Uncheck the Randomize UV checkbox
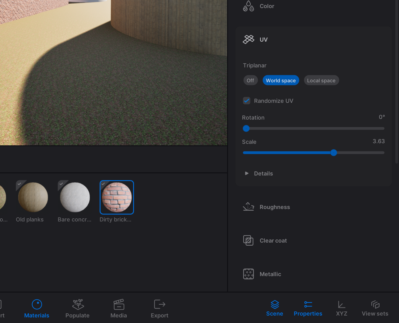The width and height of the screenshot is (399, 323). (247, 101)
